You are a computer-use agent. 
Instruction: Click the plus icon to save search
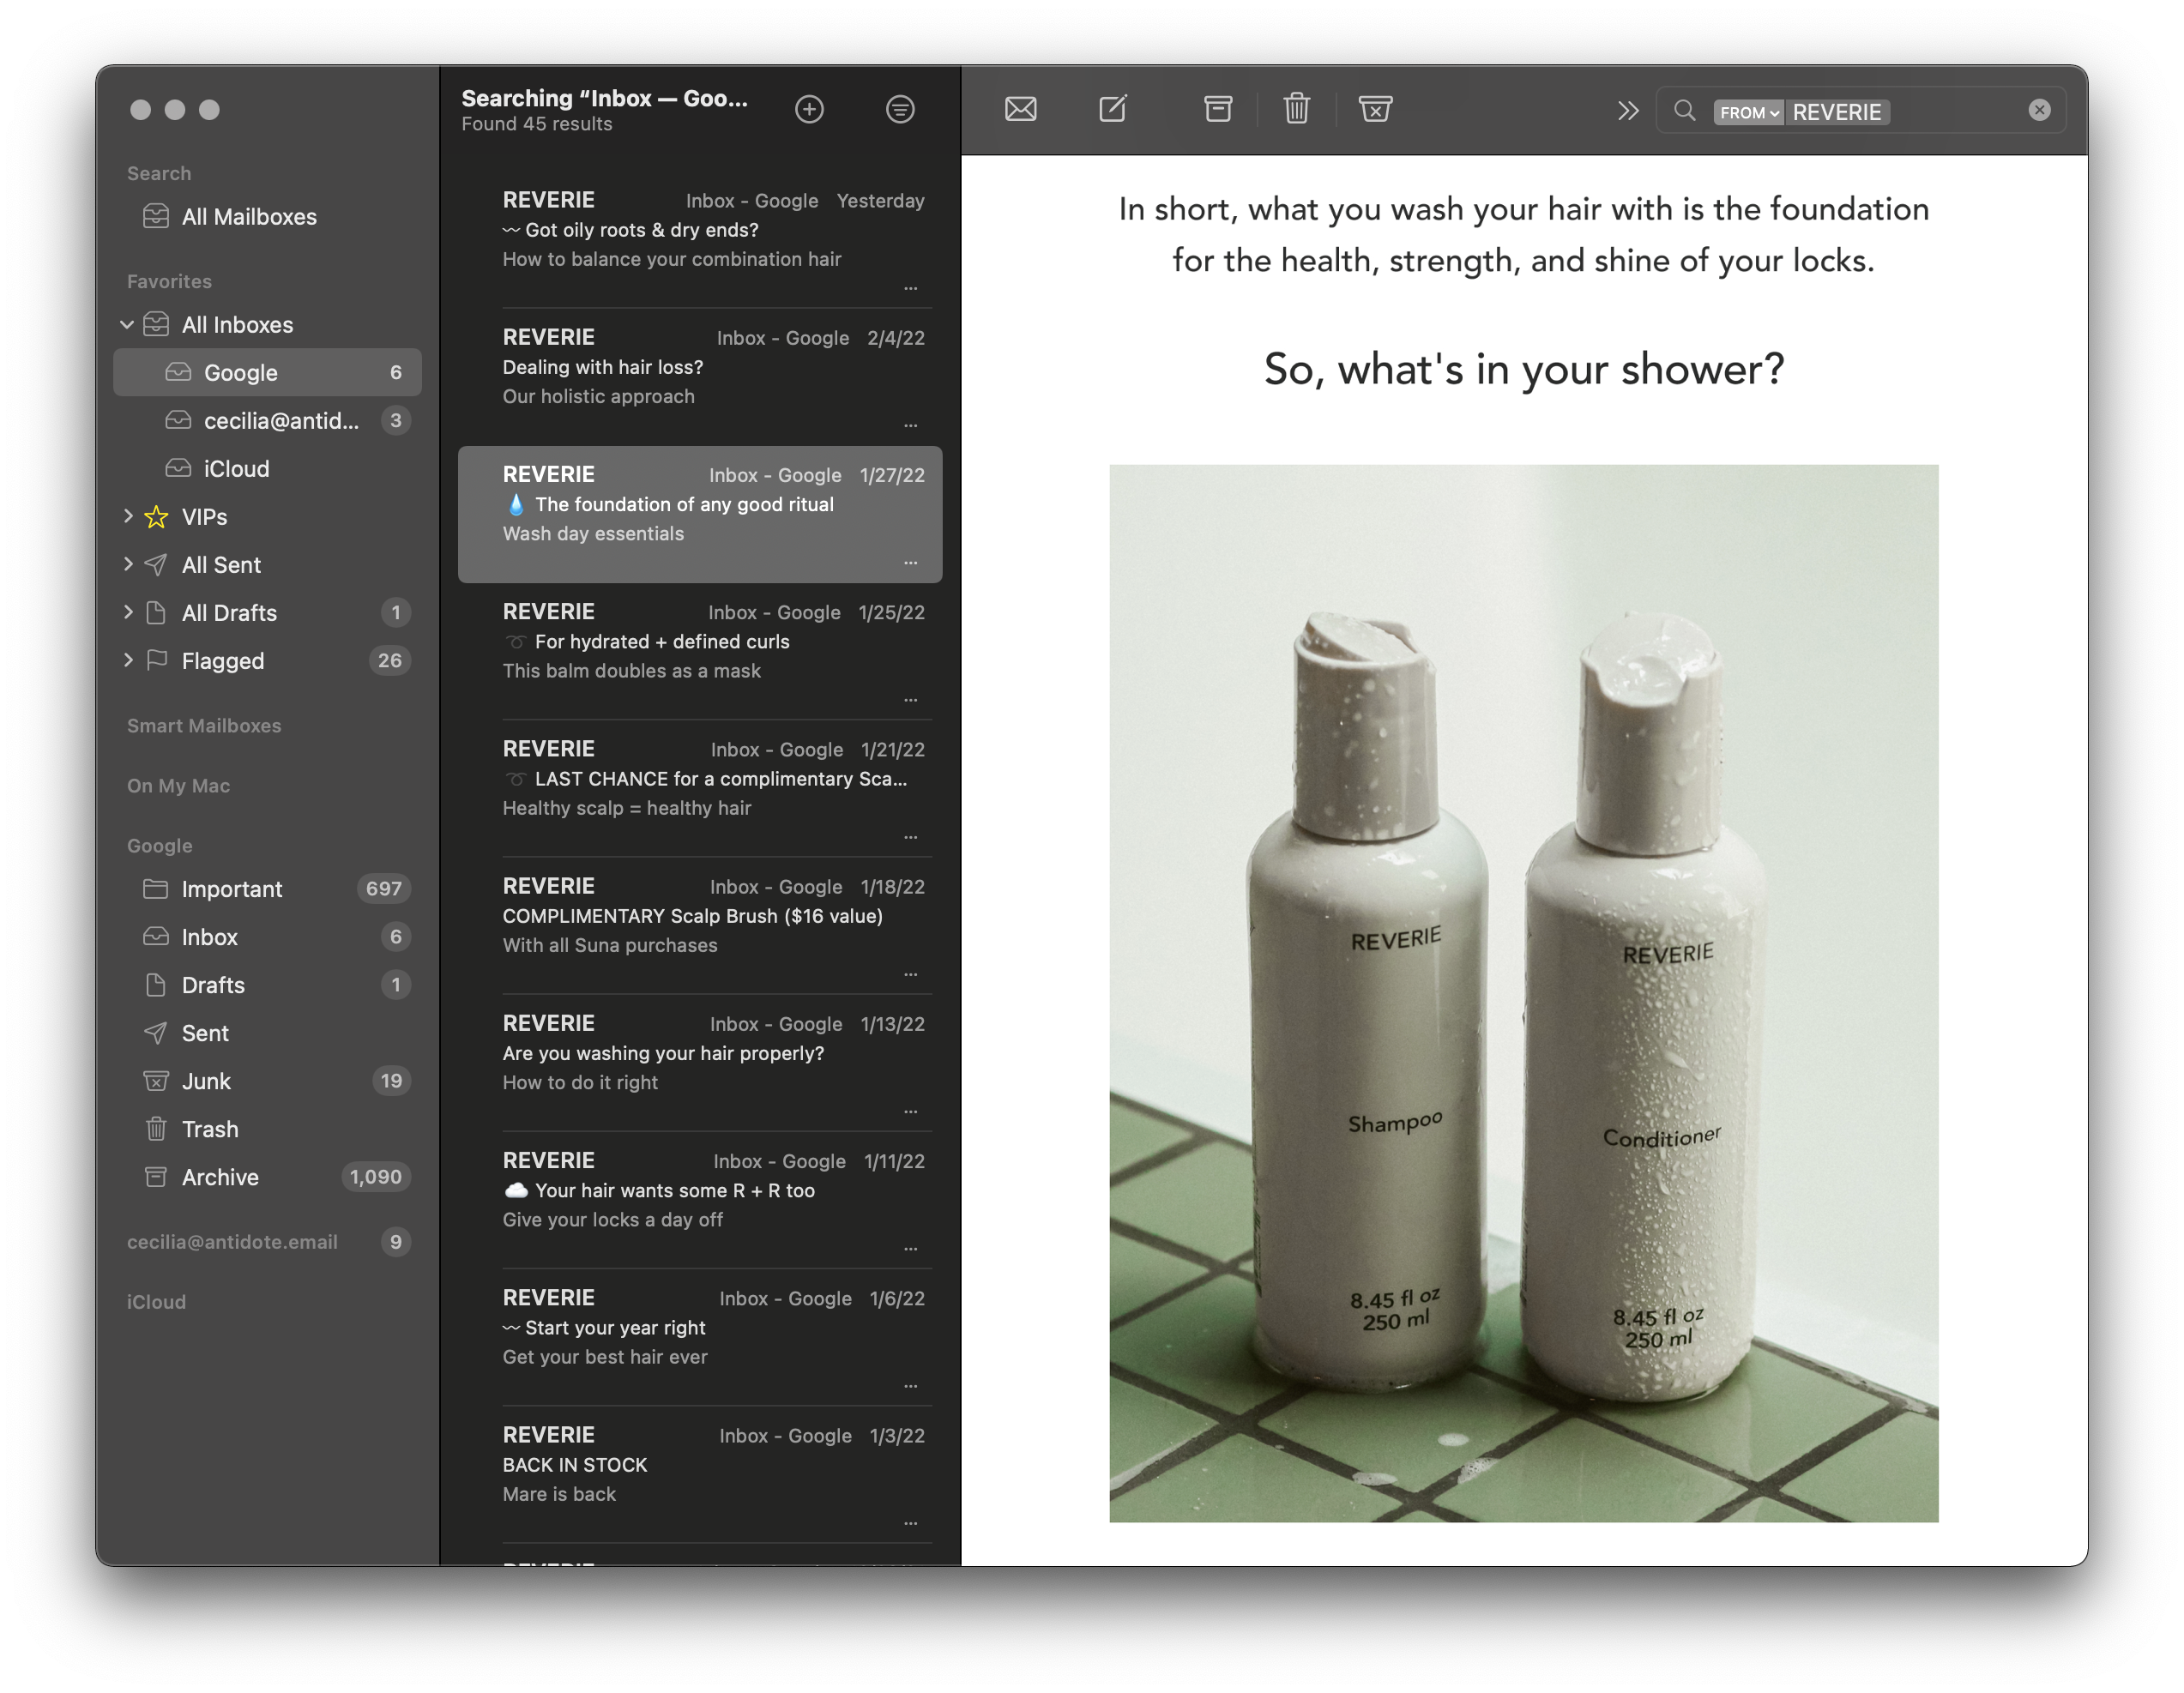pos(809,109)
